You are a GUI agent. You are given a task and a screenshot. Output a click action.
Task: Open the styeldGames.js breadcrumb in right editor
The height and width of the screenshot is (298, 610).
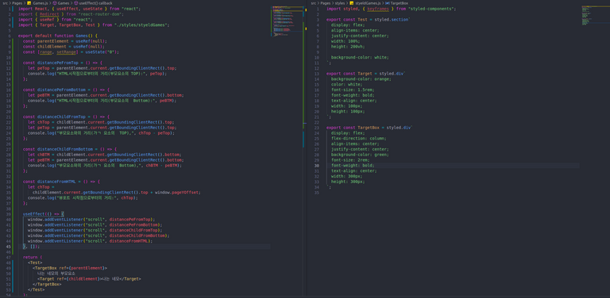pyautogui.click(x=365, y=2)
